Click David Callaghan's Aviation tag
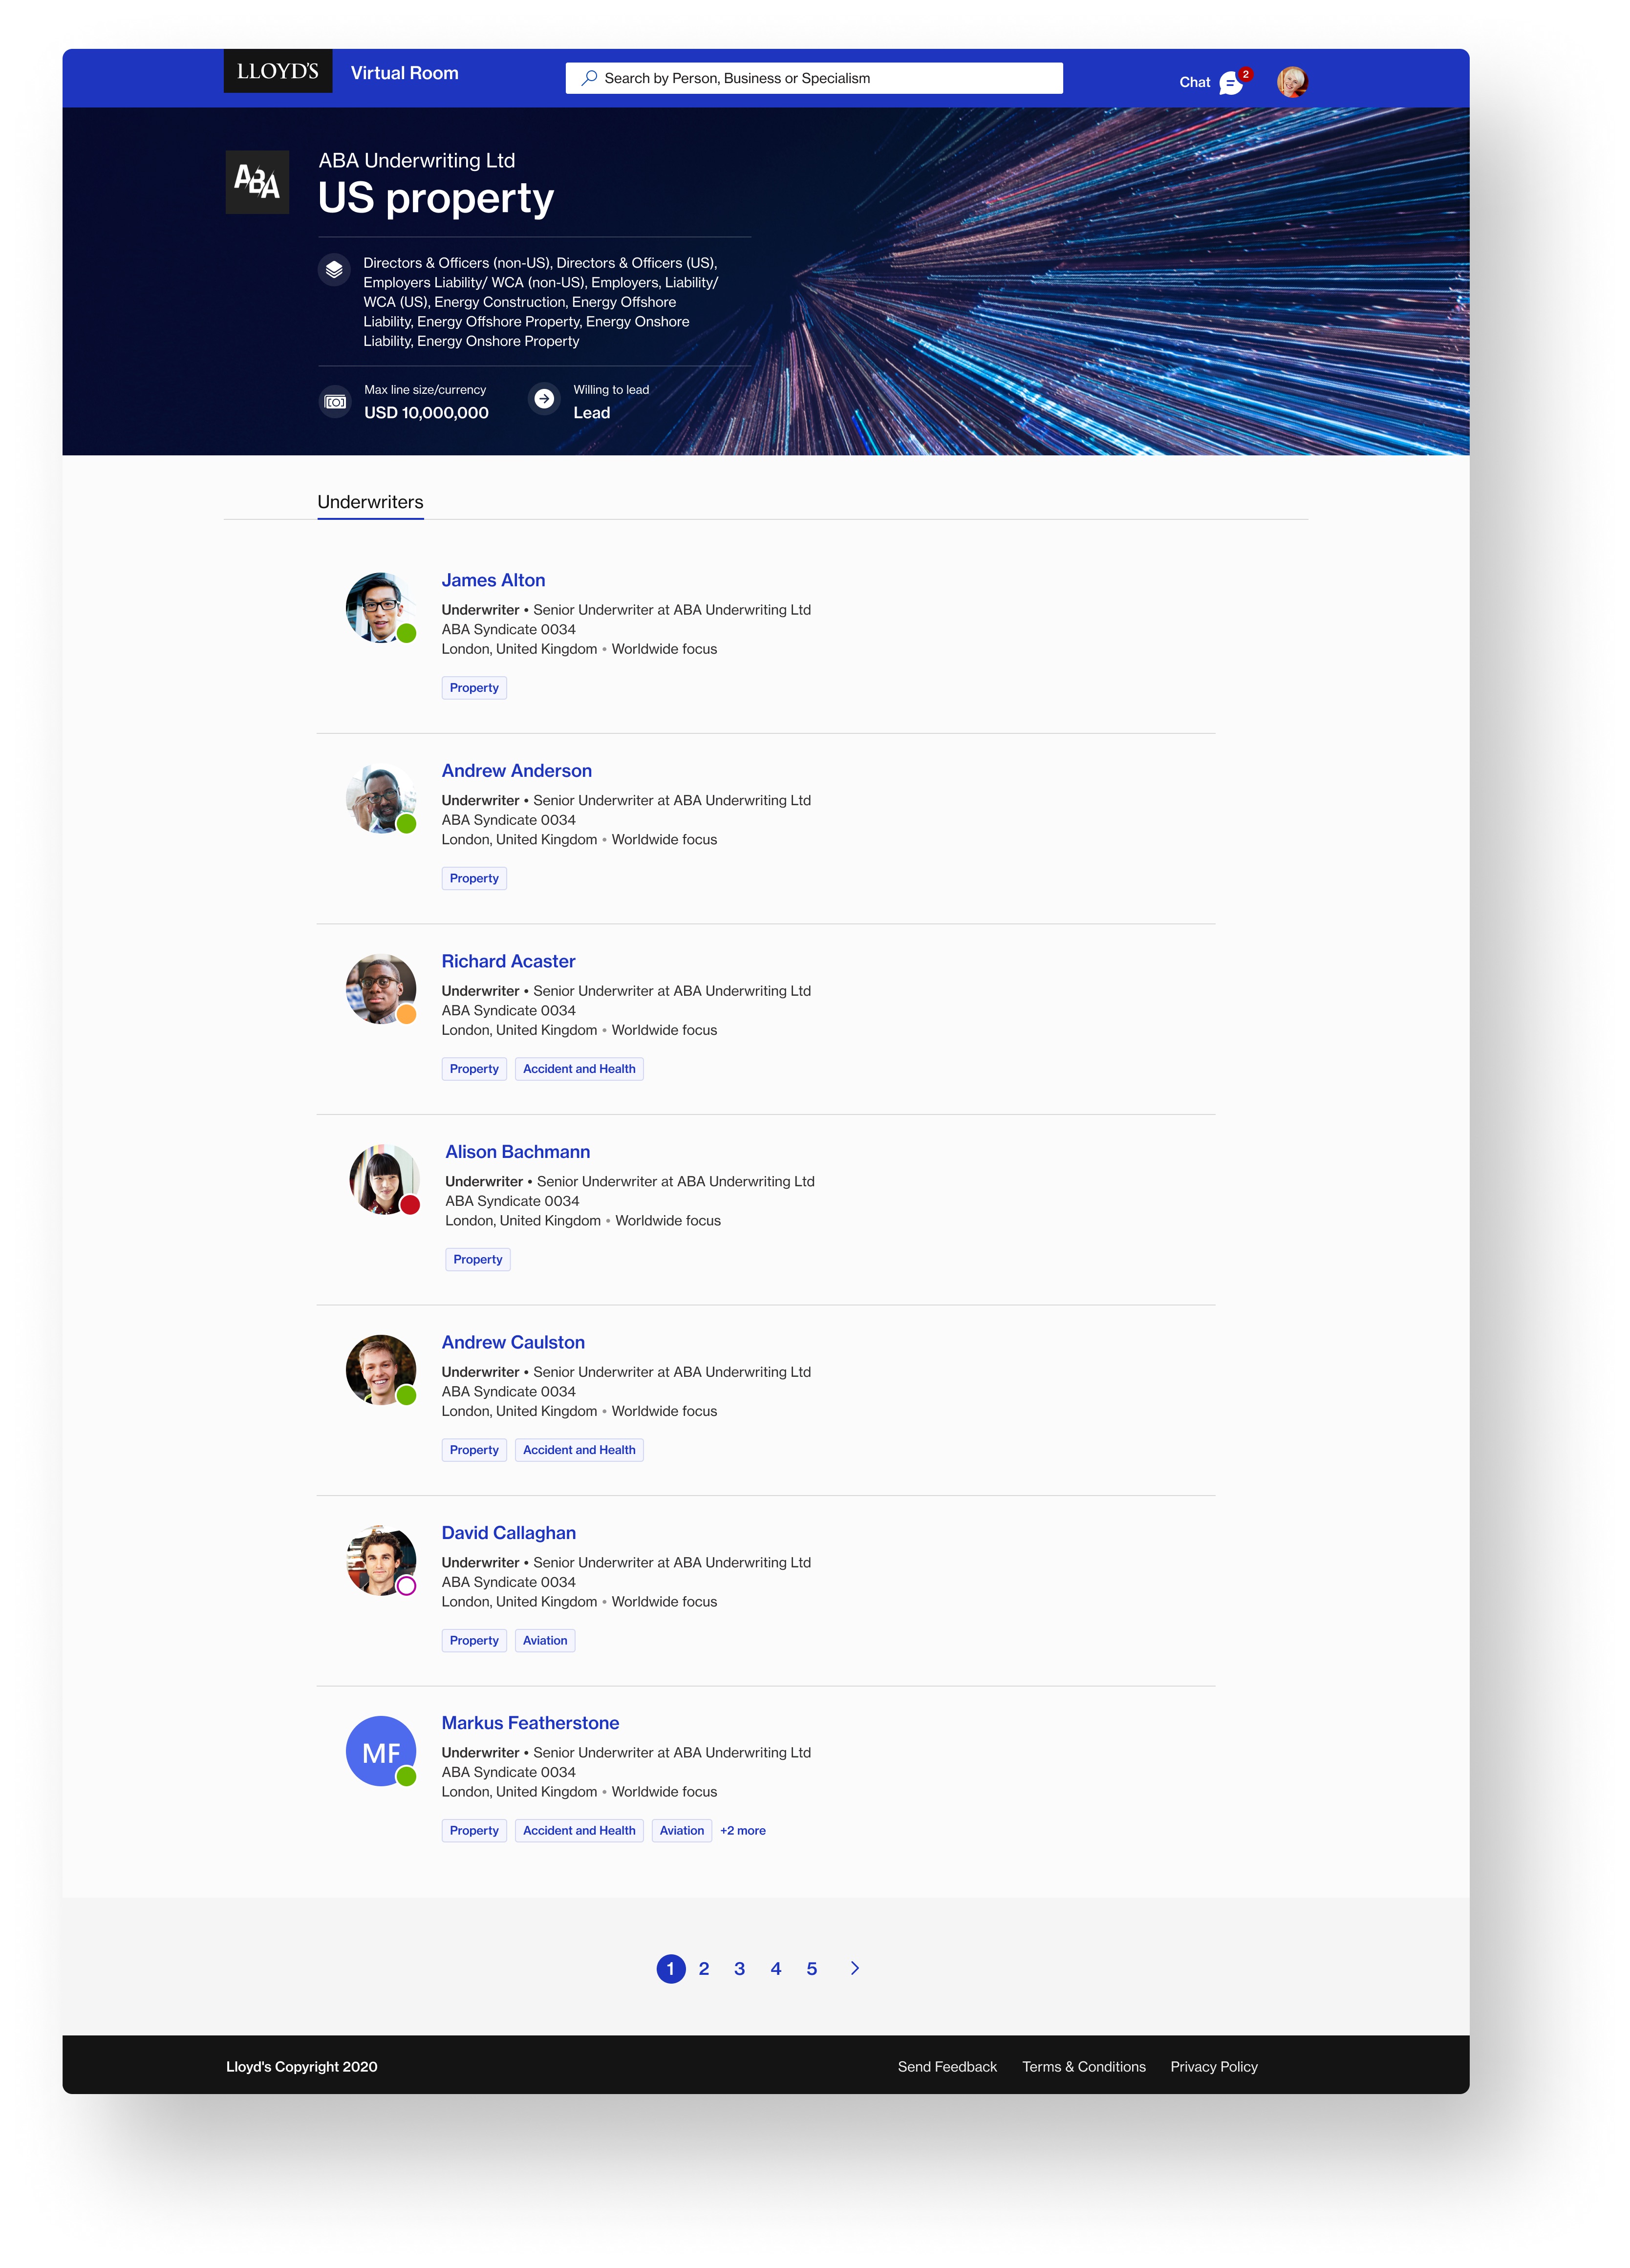This screenshot has width=1630, height=2268. (x=545, y=1641)
